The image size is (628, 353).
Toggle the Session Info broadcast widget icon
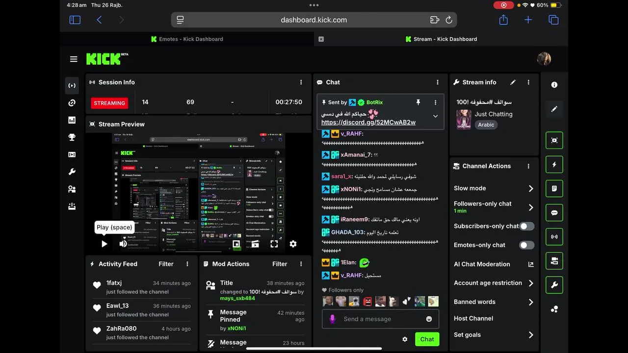tap(554, 237)
